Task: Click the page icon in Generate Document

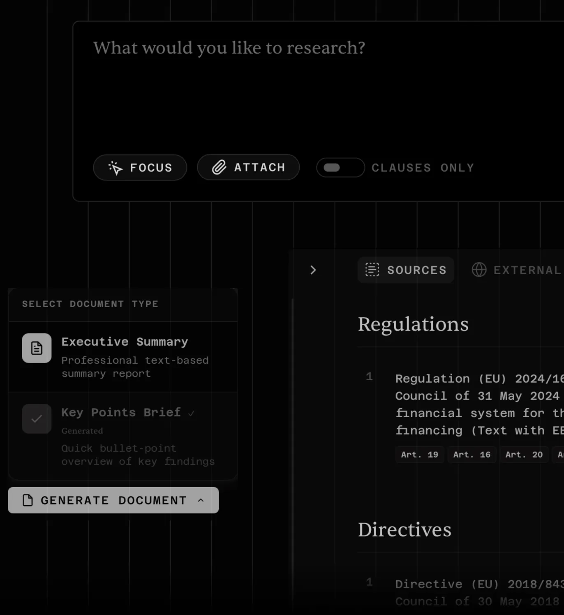Action: (x=28, y=500)
